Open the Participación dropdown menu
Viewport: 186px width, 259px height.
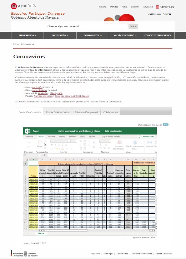(60, 35)
